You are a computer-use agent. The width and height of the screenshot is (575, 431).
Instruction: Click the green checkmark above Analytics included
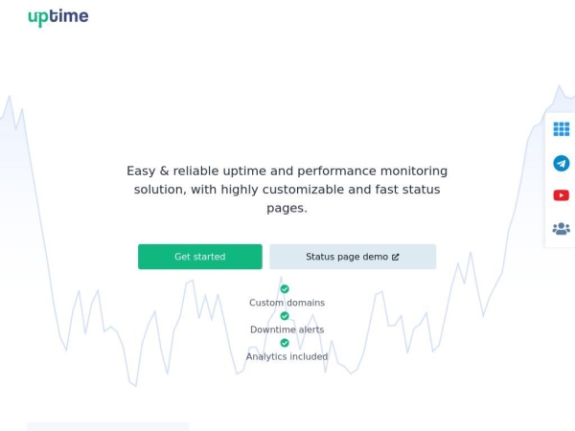pyautogui.click(x=285, y=343)
